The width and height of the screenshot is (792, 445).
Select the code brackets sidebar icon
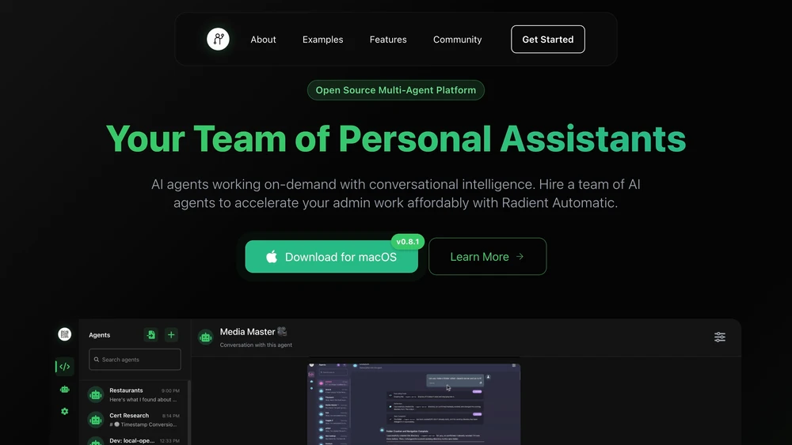pos(65,367)
